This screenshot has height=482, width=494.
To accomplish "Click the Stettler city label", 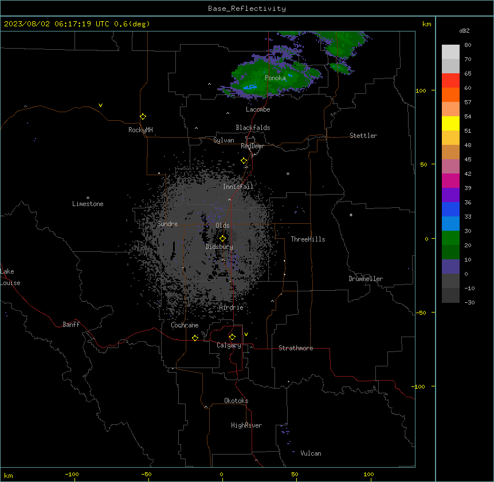I will tap(363, 136).
